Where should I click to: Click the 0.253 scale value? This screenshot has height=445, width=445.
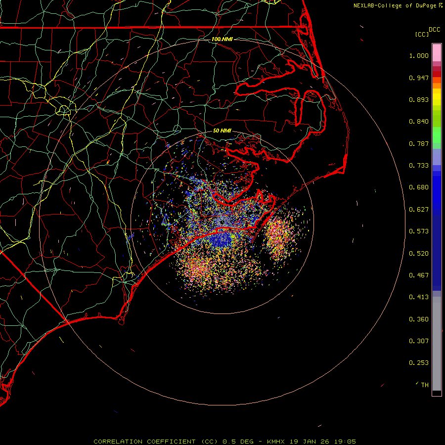click(x=419, y=363)
